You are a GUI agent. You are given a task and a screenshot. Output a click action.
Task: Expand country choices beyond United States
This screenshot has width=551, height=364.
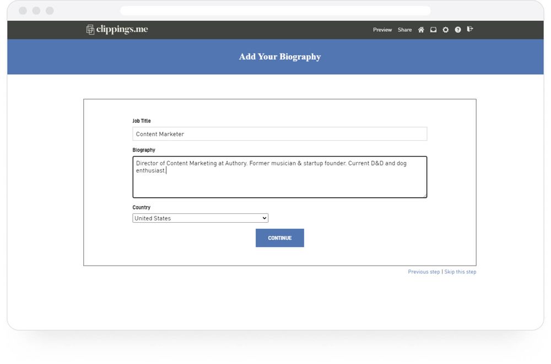[x=199, y=218]
